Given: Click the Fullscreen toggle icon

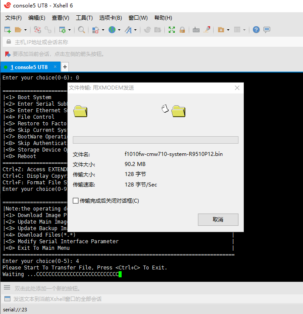Looking at the screenshot, I should 172,30.
